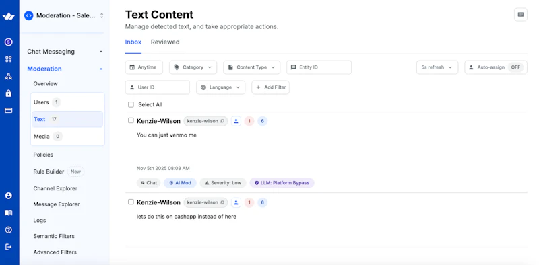The image size is (539, 265).
Task: Open user profile icon for venmo message
Action: (236, 121)
